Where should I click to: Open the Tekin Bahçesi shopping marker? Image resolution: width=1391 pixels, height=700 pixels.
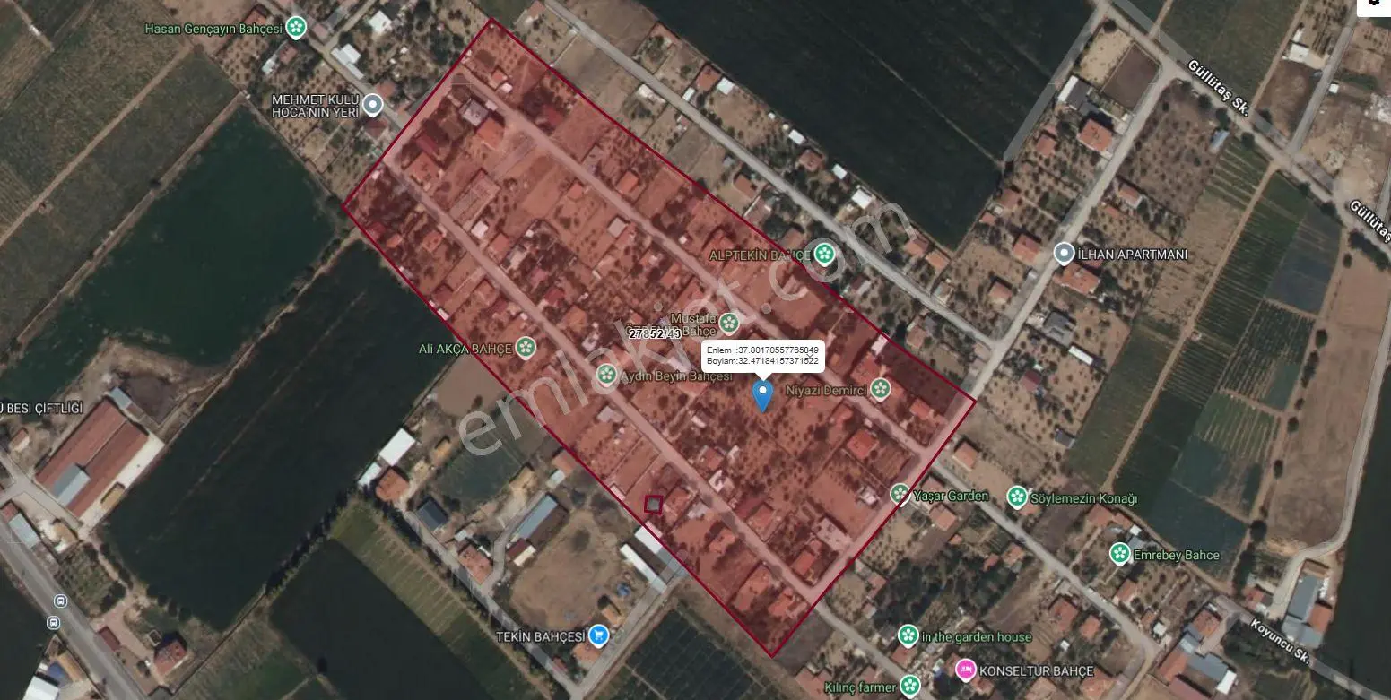point(599,636)
